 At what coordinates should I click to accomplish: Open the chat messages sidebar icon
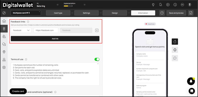point(4,44)
